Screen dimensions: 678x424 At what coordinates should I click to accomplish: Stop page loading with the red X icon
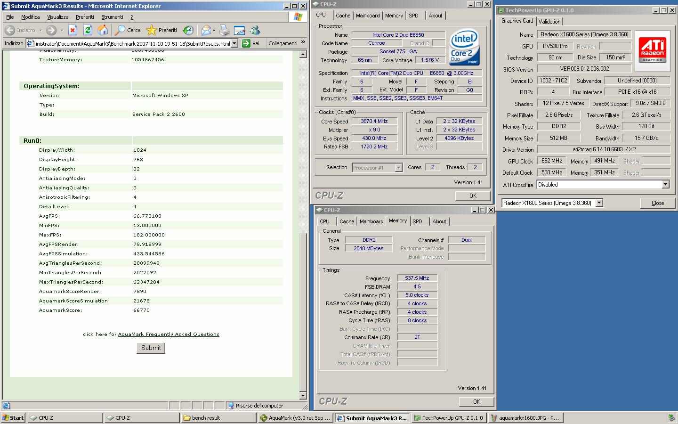(73, 30)
